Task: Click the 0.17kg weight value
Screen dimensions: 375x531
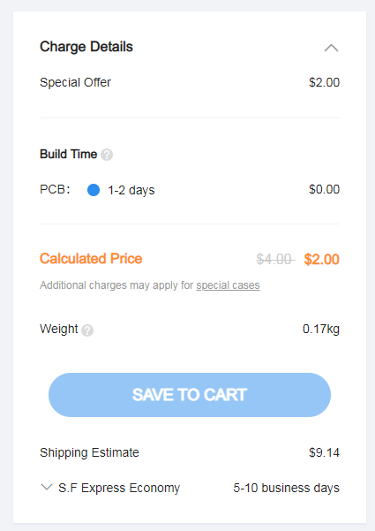Action: pyautogui.click(x=321, y=329)
